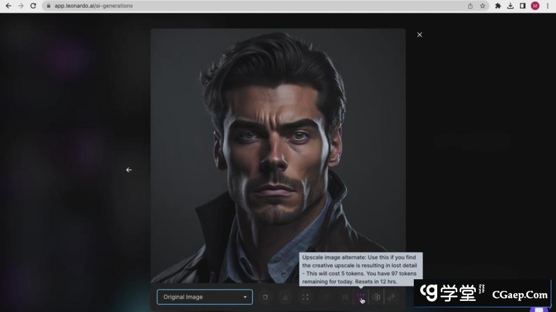Screen dimensions: 556x312
Task: Open the browser extensions puzzle icon
Action: pyautogui.click(x=498, y=6)
